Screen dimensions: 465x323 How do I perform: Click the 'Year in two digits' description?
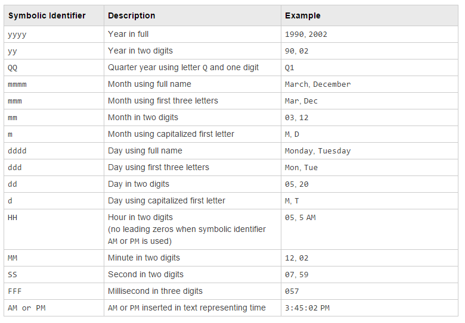coord(140,51)
